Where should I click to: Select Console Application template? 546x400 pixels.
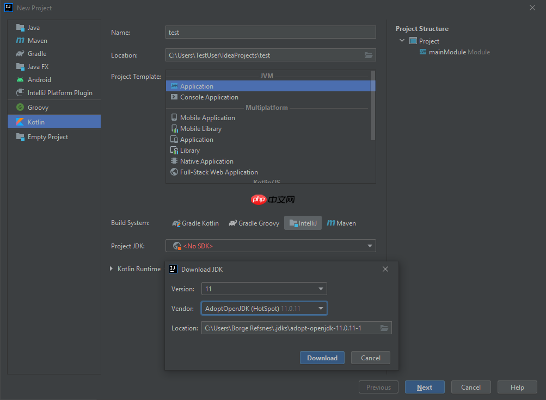tap(209, 97)
